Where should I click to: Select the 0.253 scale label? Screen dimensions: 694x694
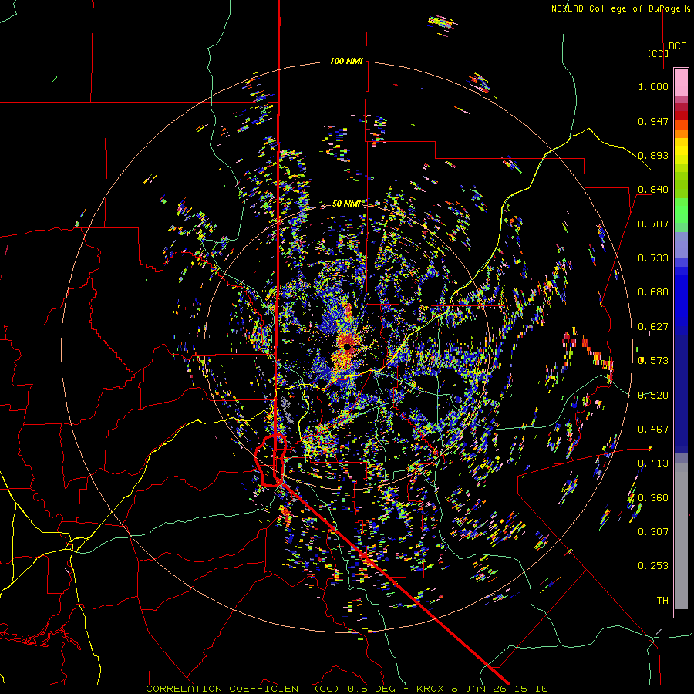click(x=653, y=566)
